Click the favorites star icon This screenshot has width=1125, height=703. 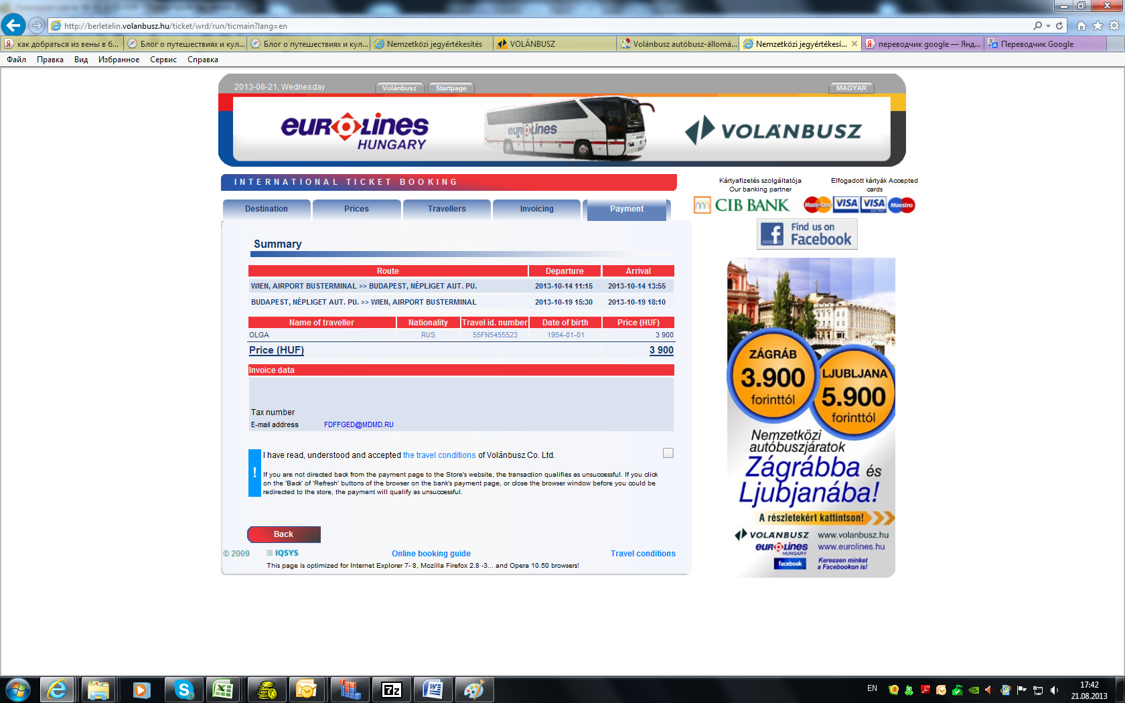pyautogui.click(x=1098, y=25)
